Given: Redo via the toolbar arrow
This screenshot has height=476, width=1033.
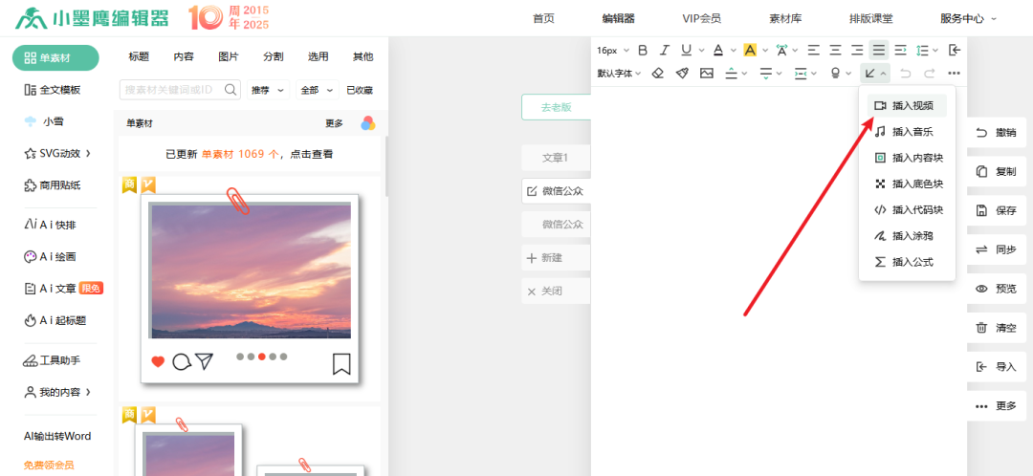Looking at the screenshot, I should click(930, 73).
